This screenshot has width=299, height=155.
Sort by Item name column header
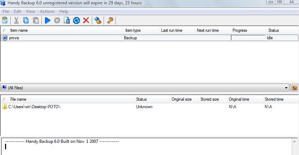pos(62,30)
